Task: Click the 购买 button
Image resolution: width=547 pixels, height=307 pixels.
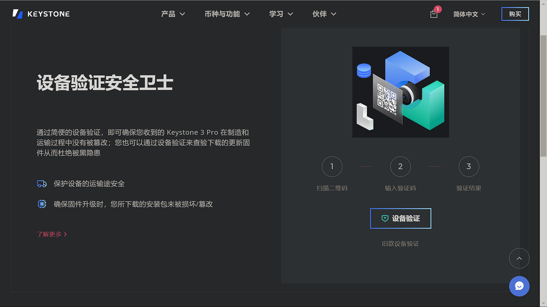Action: (x=515, y=14)
